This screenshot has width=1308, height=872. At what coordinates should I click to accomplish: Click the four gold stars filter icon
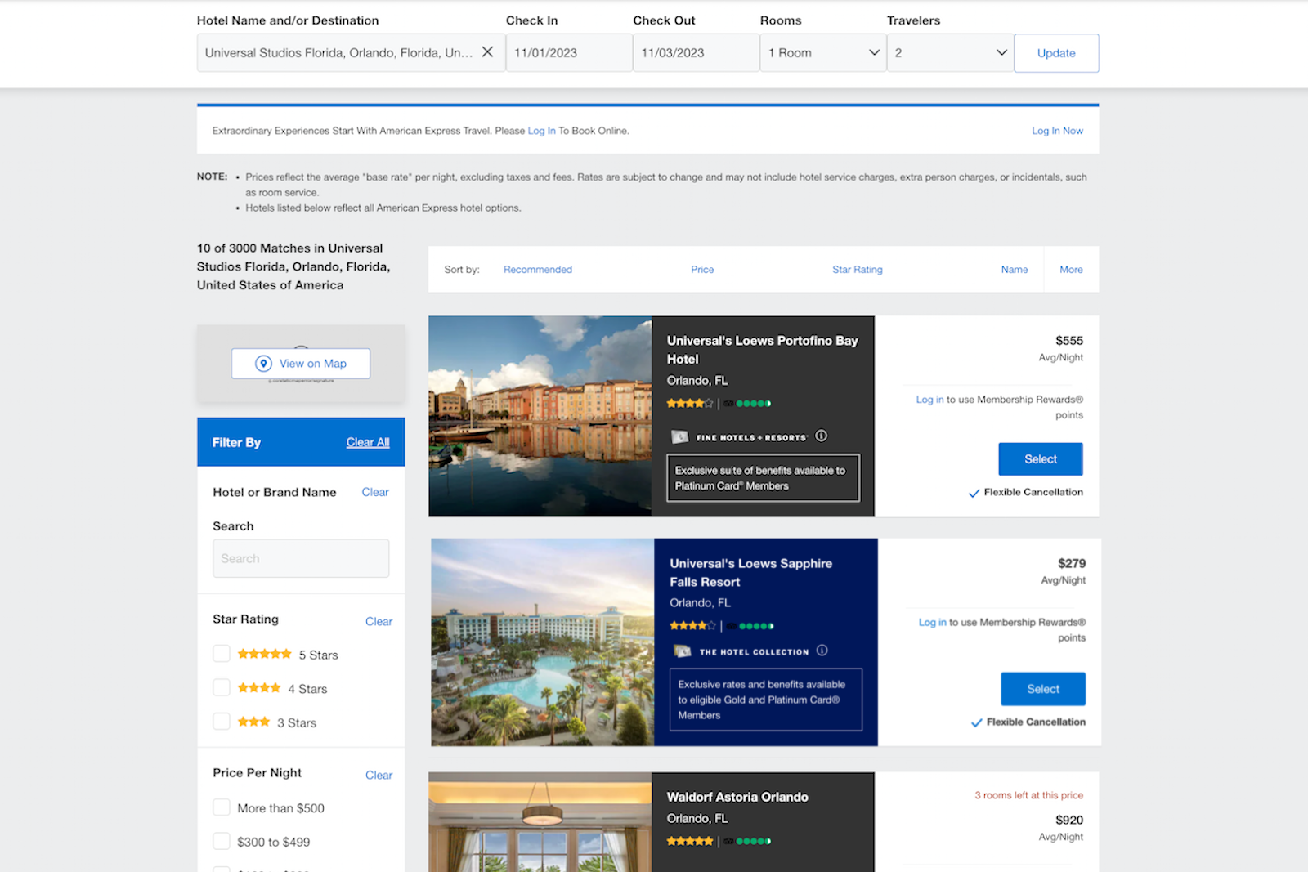[259, 688]
